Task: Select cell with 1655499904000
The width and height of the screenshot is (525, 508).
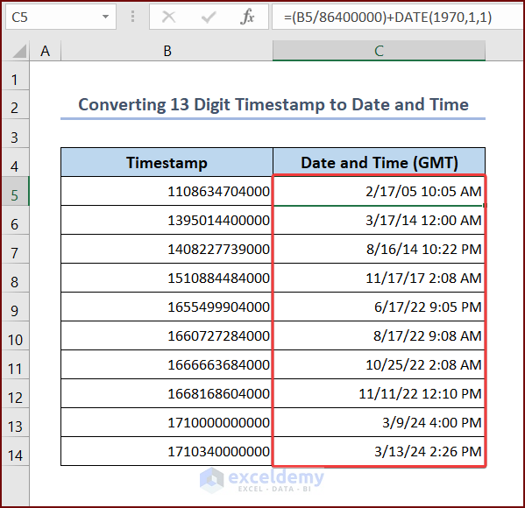Action: click(167, 307)
